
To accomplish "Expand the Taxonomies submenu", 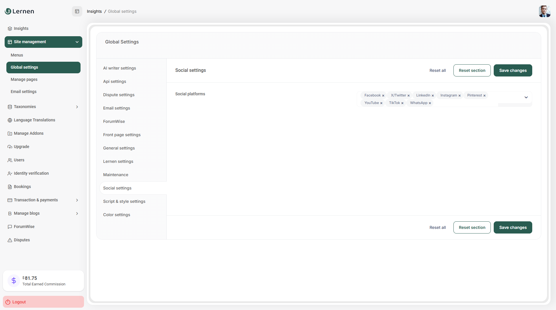I will [77, 107].
